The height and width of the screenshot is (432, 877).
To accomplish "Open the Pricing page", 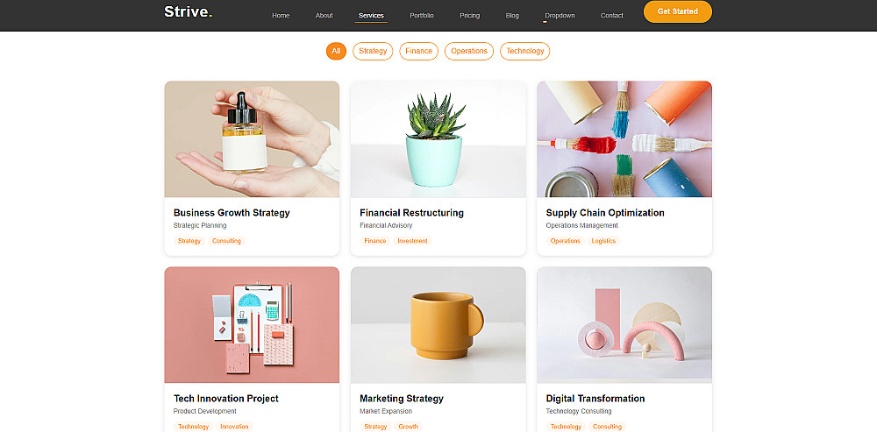I will 470,16.
